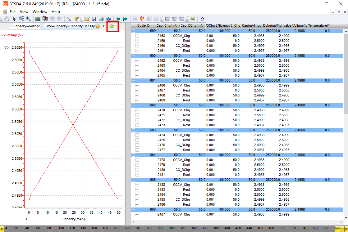Show more chart tabs with right arrow

click(104, 26)
